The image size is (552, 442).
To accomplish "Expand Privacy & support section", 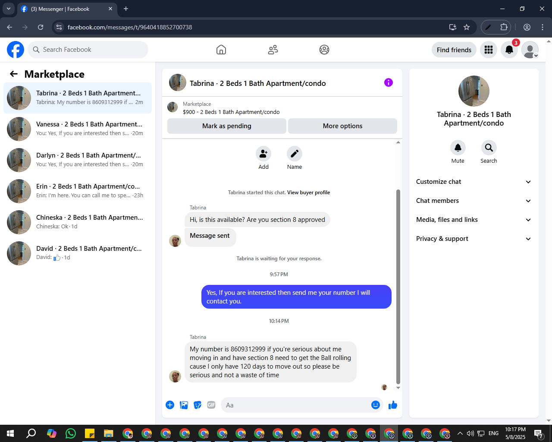I will (x=474, y=239).
